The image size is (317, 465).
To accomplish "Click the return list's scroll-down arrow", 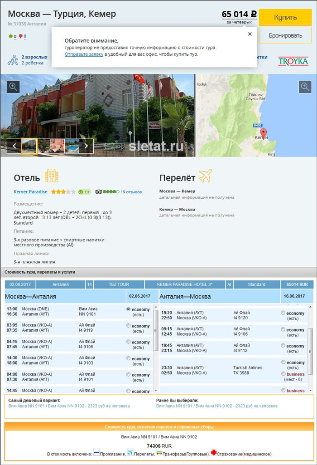I will click(x=311, y=390).
